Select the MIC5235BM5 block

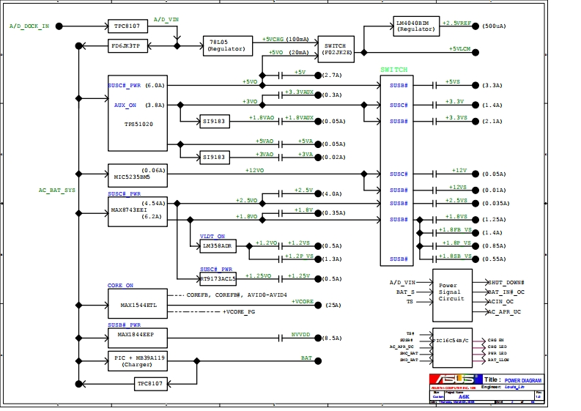(137, 174)
